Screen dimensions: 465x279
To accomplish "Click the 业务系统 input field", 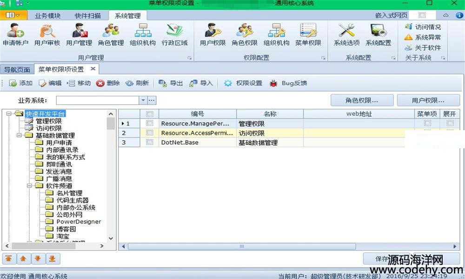I will 98,100.
